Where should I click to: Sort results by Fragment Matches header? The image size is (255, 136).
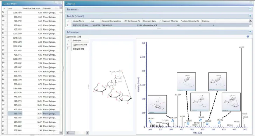[x=170, y=21]
